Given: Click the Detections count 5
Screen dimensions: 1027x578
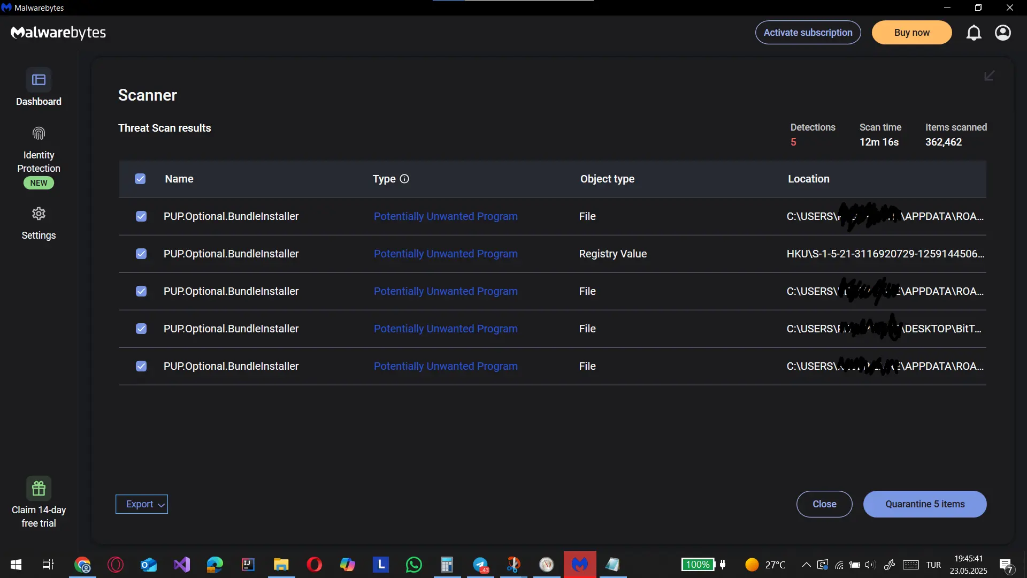Looking at the screenshot, I should (793, 142).
